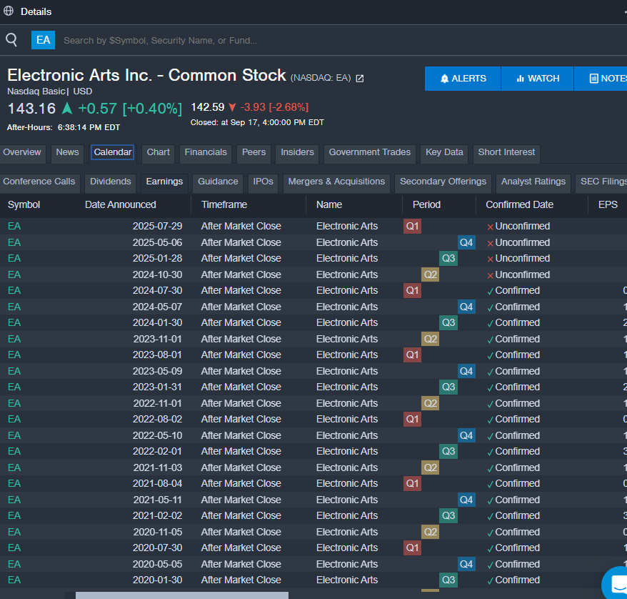Image resolution: width=627 pixels, height=599 pixels.
Task: Click the globe icon beside Details
Action: coord(9,11)
